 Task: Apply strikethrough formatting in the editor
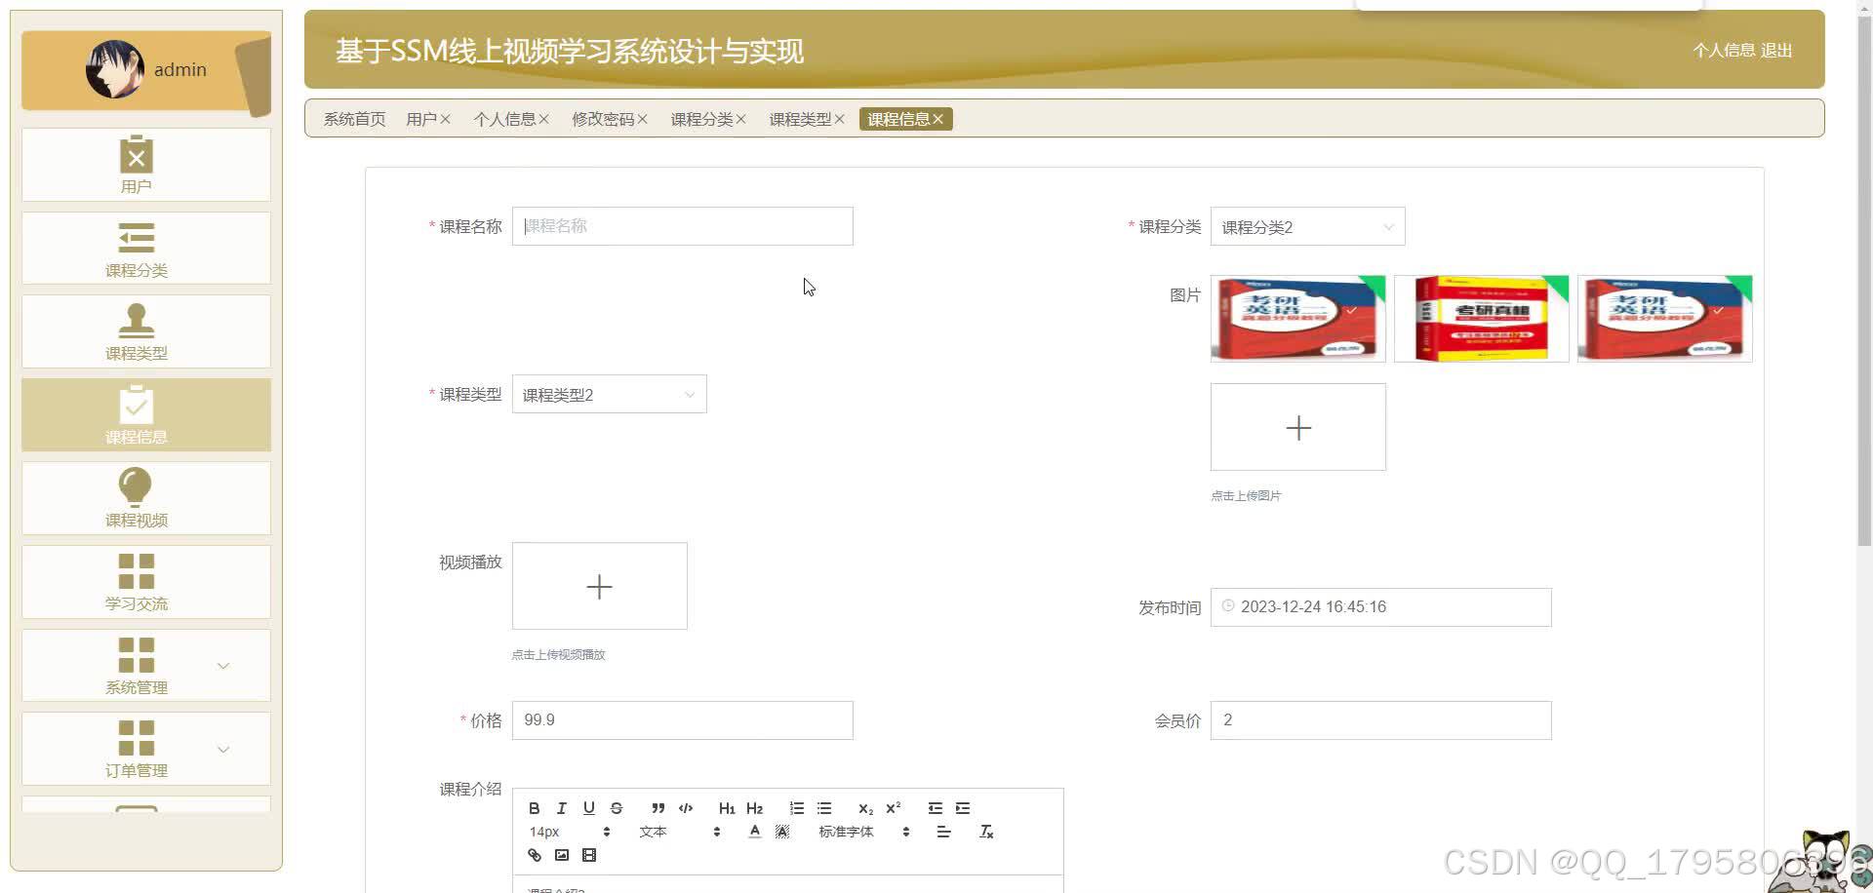(x=616, y=807)
